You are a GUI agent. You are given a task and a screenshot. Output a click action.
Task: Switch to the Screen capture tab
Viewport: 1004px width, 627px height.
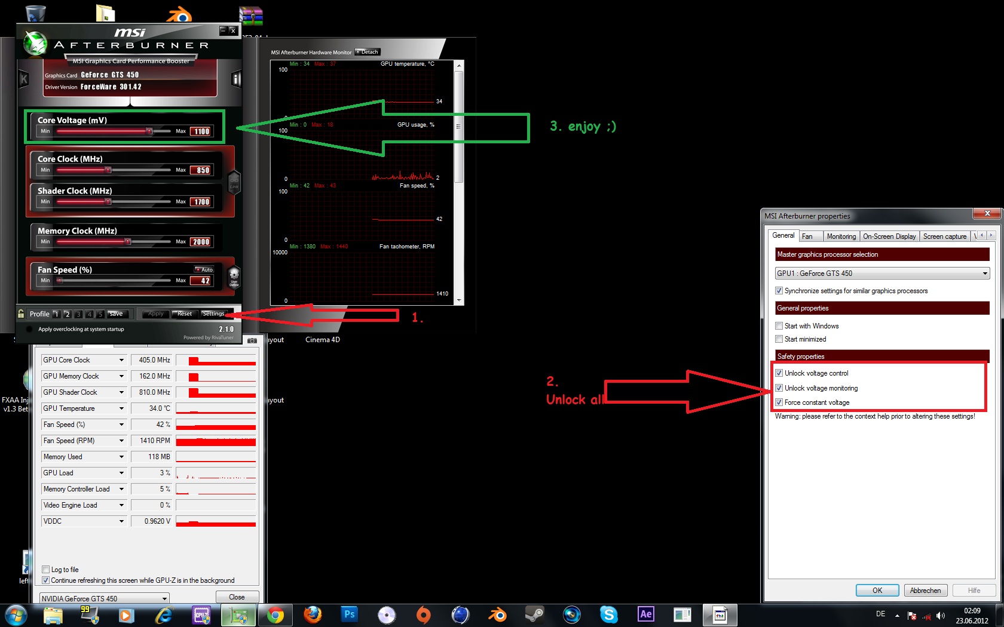[x=944, y=236]
